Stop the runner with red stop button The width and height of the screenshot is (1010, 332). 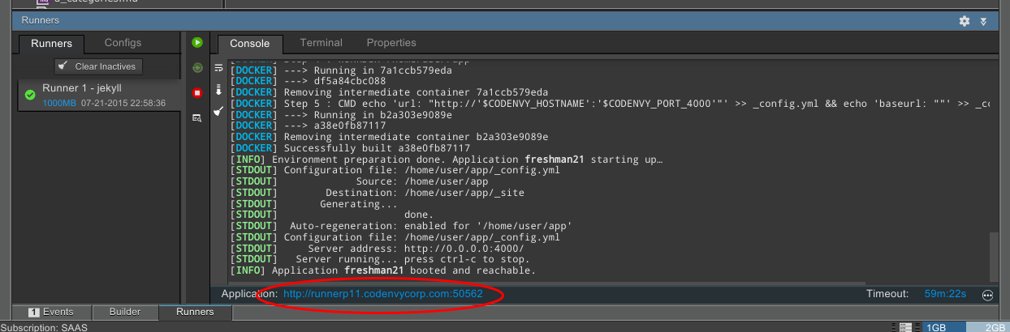(196, 93)
